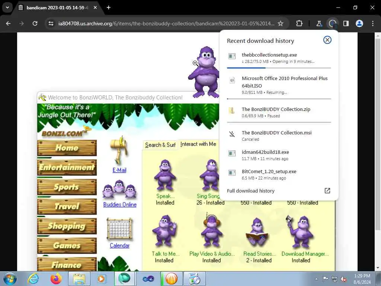Click the BitComet_1.20_setup.exe file name
Image resolution: width=381 pixels, height=286 pixels.
point(269,171)
